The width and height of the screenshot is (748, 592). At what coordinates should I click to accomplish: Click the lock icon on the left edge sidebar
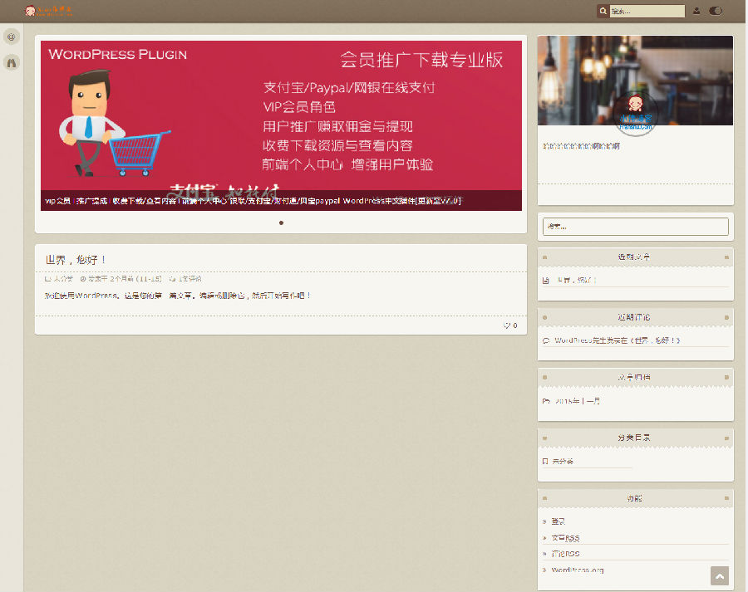(12, 62)
